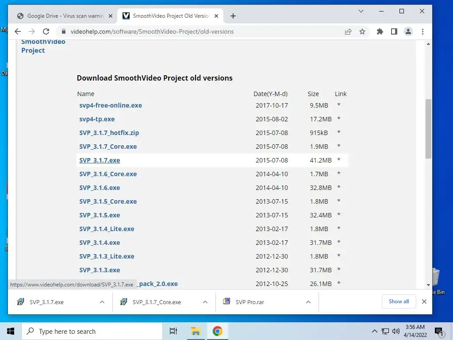Click the 2015-07-08 date of SVP_3.1.7.exe

pos(272,160)
